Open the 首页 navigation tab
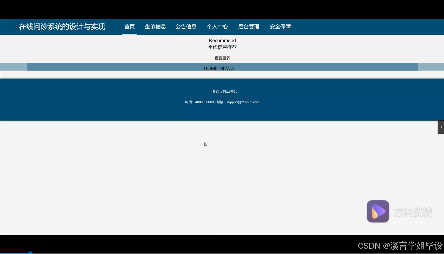Screen dimensions: 444x254 tap(129, 26)
